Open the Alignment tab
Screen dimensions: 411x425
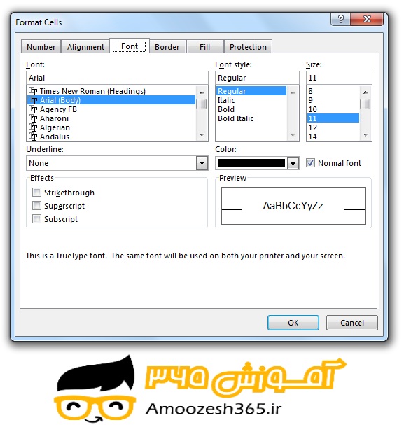tap(85, 47)
